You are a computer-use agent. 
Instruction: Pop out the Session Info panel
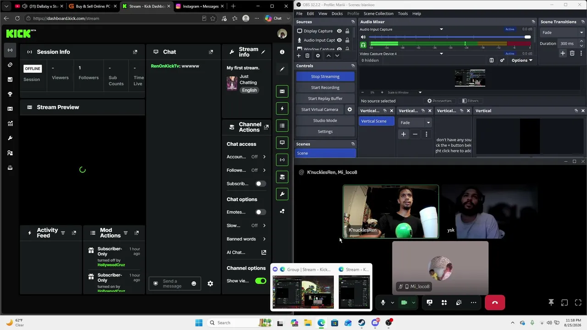point(135,52)
